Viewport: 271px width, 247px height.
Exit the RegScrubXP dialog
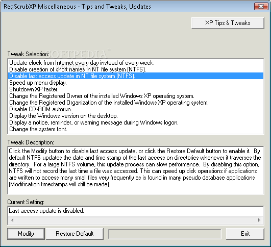point(245,234)
